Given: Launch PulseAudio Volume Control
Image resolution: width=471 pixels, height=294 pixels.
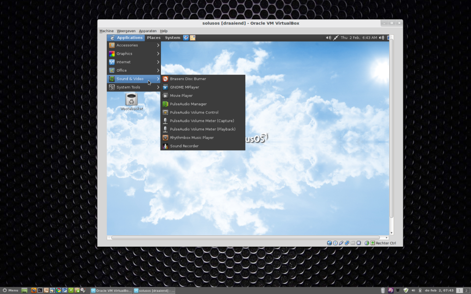Looking at the screenshot, I should [203, 113].
